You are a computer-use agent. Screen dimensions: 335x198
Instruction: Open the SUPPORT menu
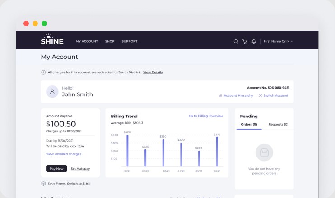(x=130, y=41)
